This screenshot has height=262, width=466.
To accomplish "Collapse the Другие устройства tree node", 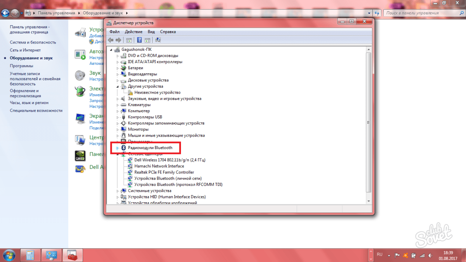I will [118, 87].
